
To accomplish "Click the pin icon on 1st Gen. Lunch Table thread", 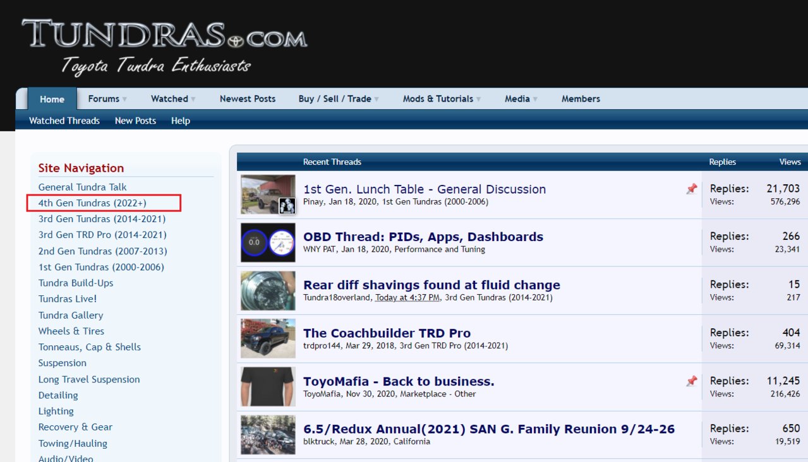I will click(692, 189).
